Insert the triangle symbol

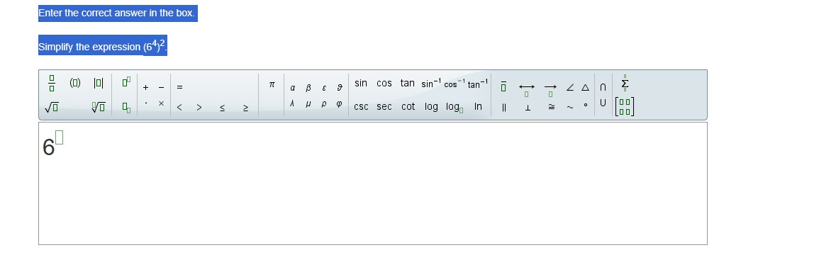click(586, 87)
